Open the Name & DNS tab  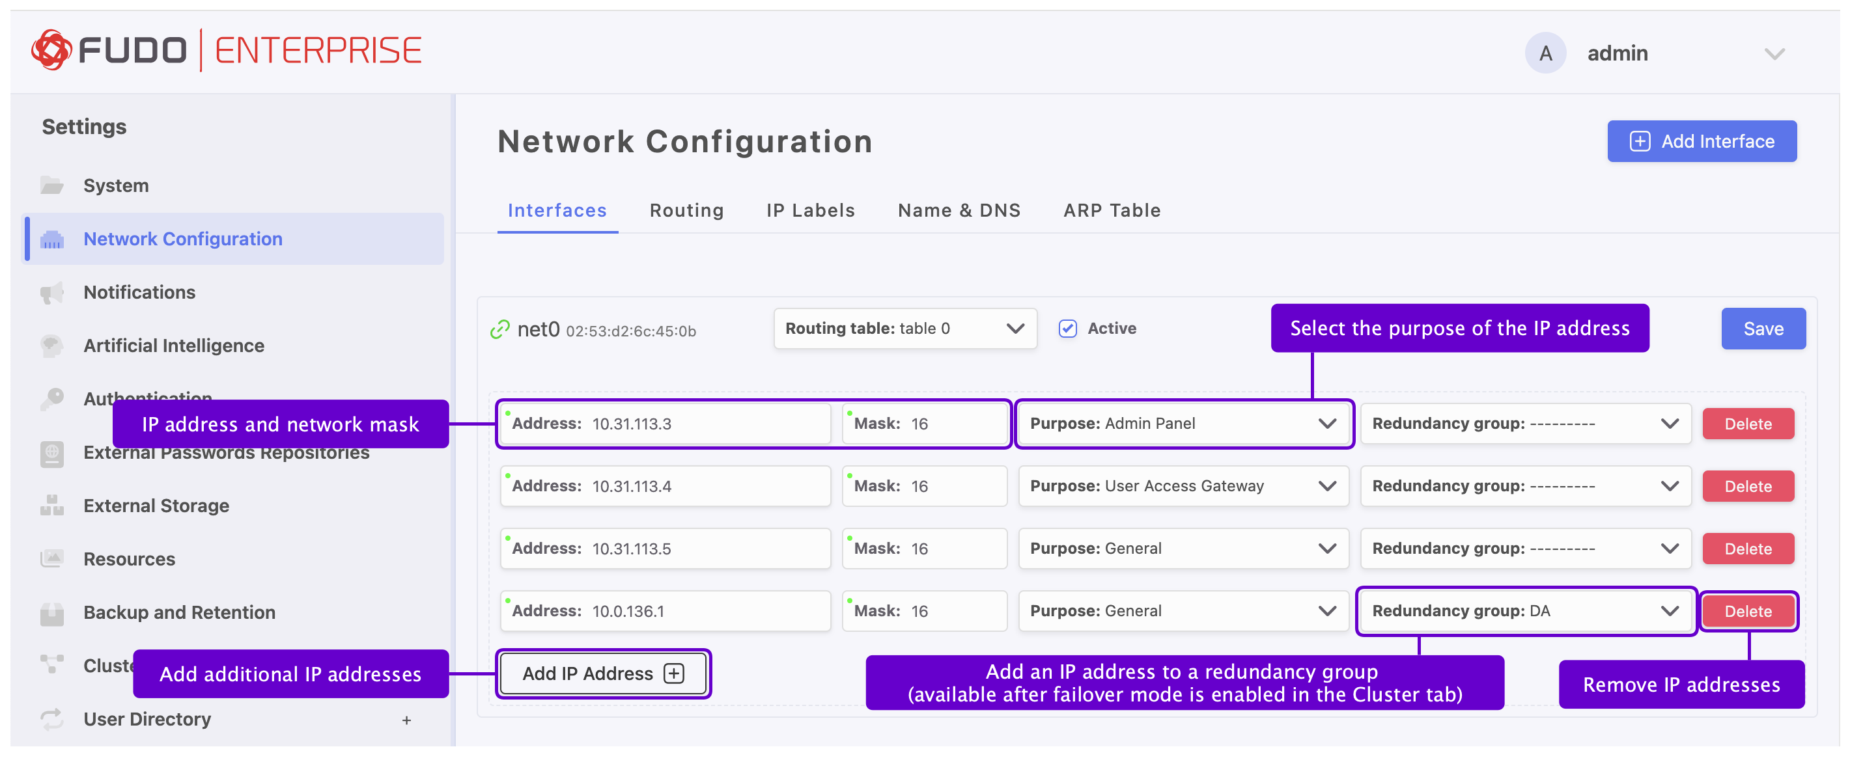pos(958,210)
